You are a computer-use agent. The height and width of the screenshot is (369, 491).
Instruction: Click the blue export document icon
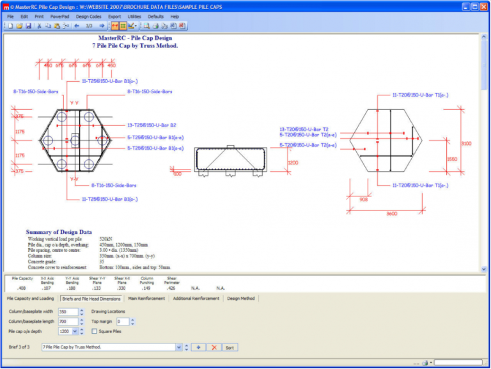click(x=173, y=26)
